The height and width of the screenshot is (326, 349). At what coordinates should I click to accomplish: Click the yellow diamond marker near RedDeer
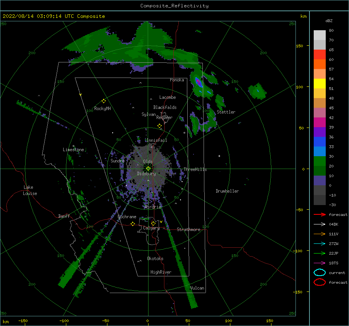[x=159, y=126]
